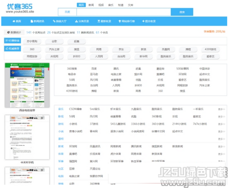Open 360搜索 in the site grid
Viewport: 228px width, 188px height.
click(x=72, y=68)
